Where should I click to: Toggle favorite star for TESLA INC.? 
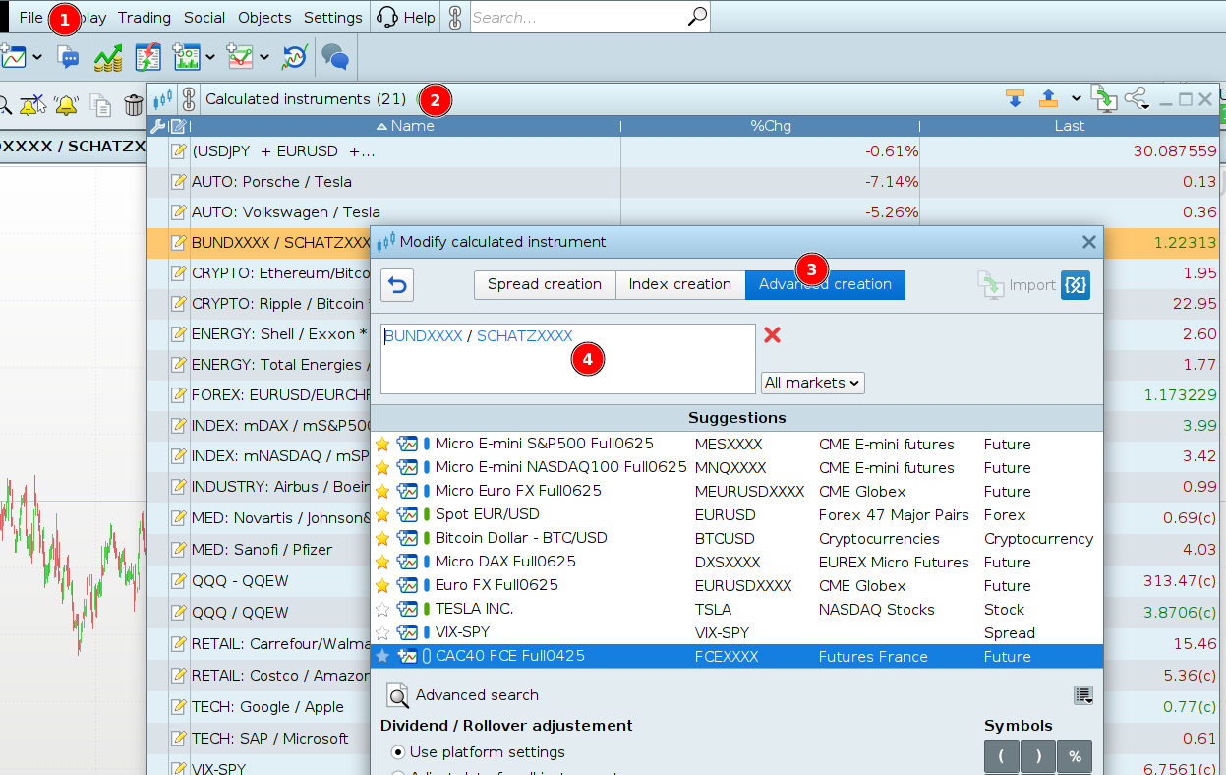(x=382, y=610)
